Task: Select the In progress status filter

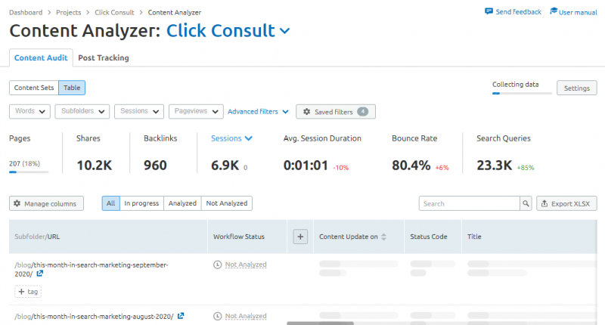Action: pyautogui.click(x=141, y=203)
